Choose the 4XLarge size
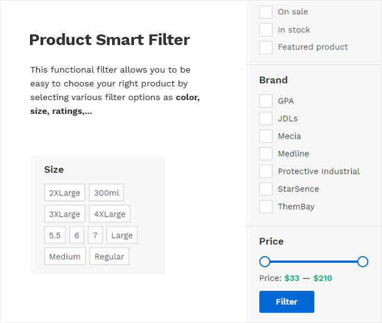The width and height of the screenshot is (382, 323). click(110, 214)
